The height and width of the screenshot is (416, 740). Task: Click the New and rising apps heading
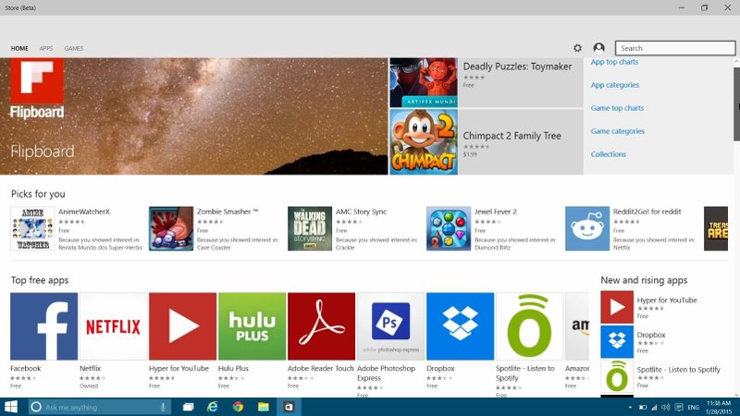pyautogui.click(x=644, y=280)
